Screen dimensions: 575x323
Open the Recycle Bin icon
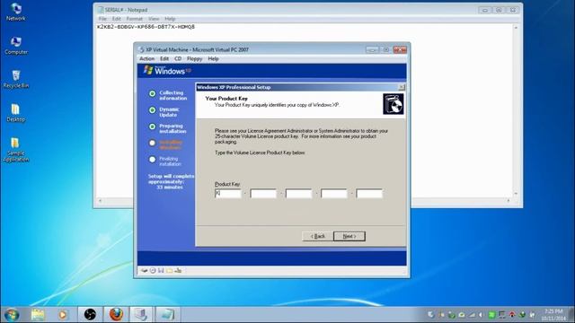click(x=16, y=79)
